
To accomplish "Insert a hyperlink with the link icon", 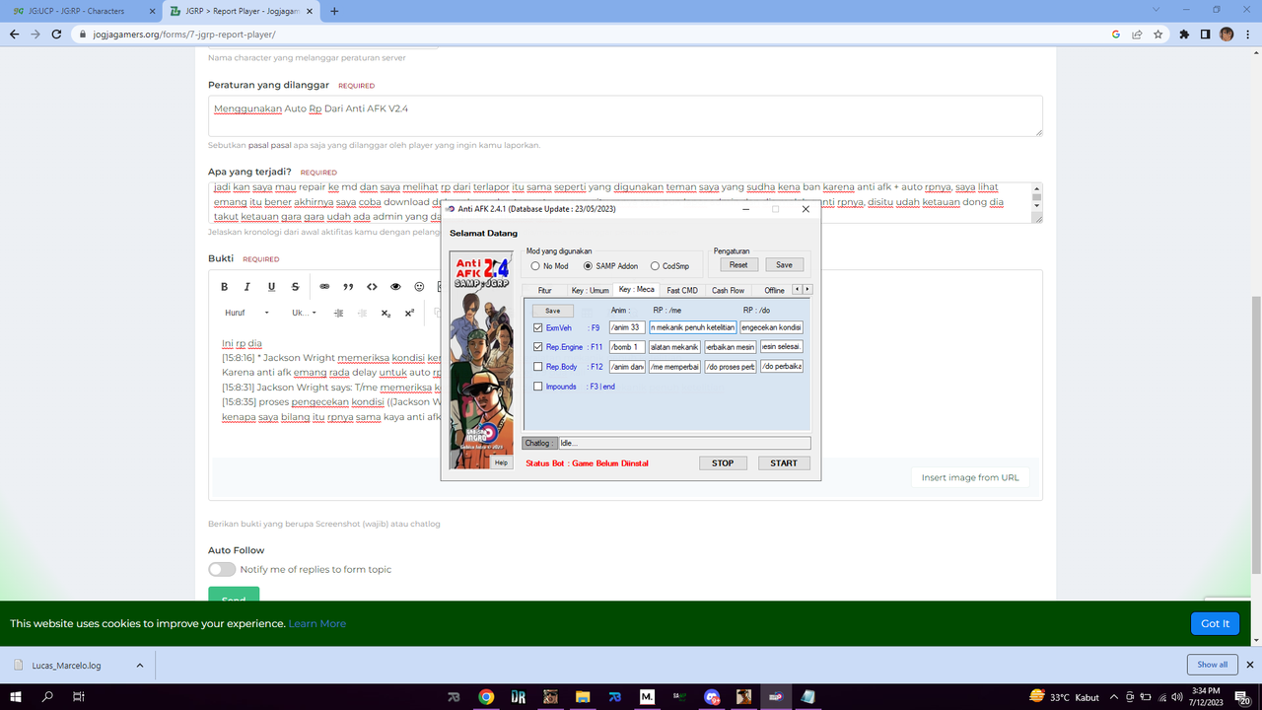I will 324,287.
